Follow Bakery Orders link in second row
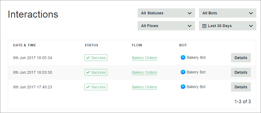Viewport: 261px width, 113px height. click(144, 72)
